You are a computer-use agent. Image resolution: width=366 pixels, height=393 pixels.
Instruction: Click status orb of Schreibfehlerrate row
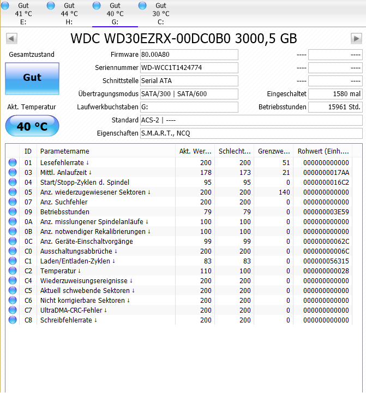[13, 320]
